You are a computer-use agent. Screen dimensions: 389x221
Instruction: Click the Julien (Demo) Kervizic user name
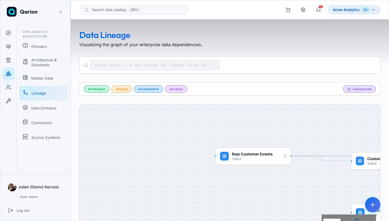(39, 187)
